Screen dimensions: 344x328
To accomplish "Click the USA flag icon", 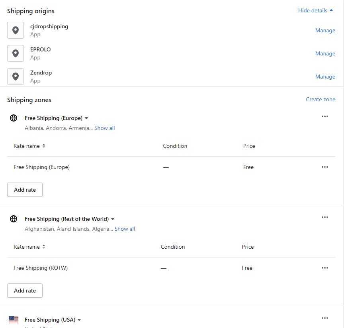I will pos(14,320).
